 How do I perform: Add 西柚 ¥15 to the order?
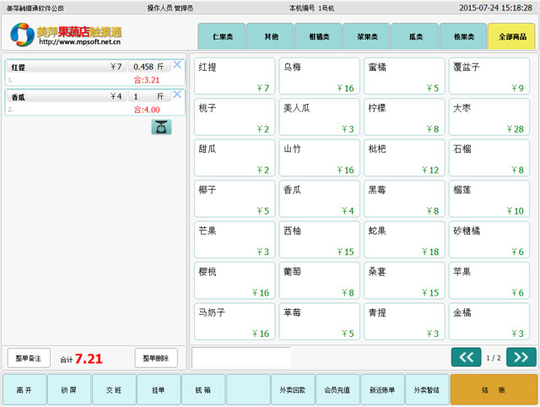[x=319, y=240]
